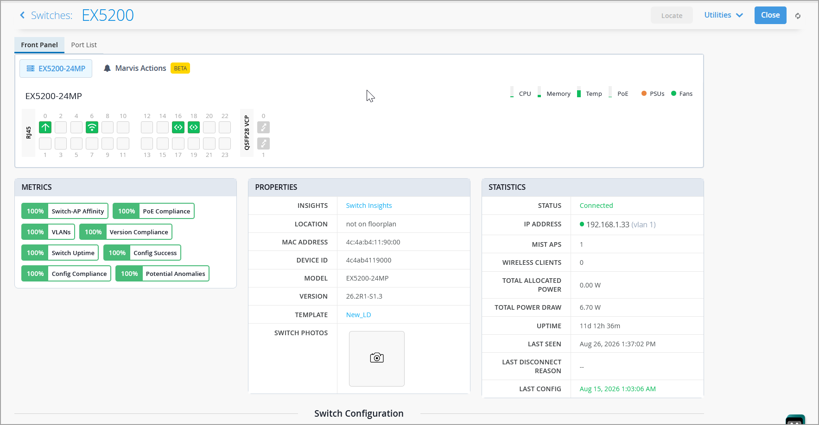Select connected port 18
819x425 pixels.
click(194, 127)
